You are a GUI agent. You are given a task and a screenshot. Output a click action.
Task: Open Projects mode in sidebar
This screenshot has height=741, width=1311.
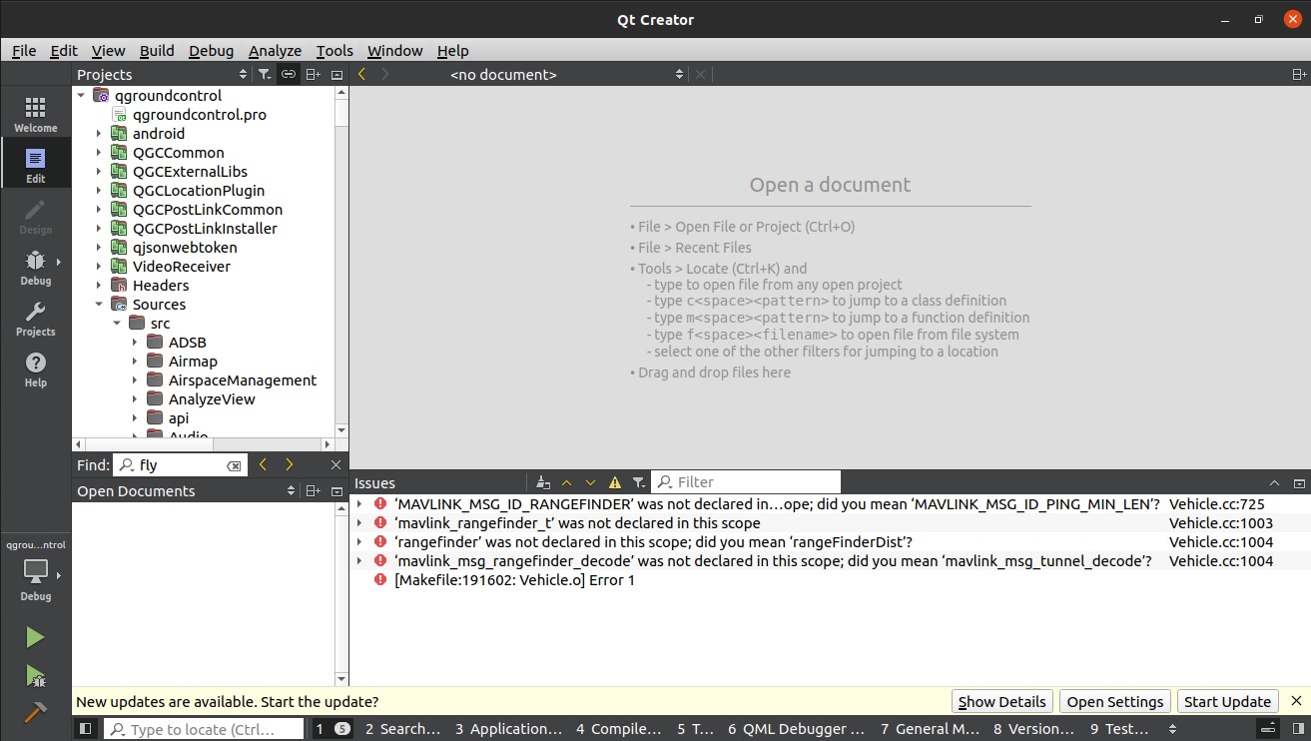click(x=35, y=317)
